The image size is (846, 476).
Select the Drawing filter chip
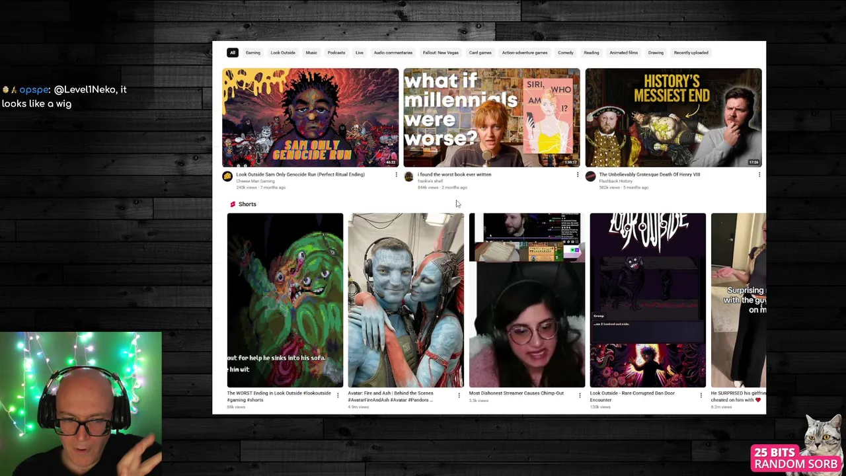tap(656, 53)
